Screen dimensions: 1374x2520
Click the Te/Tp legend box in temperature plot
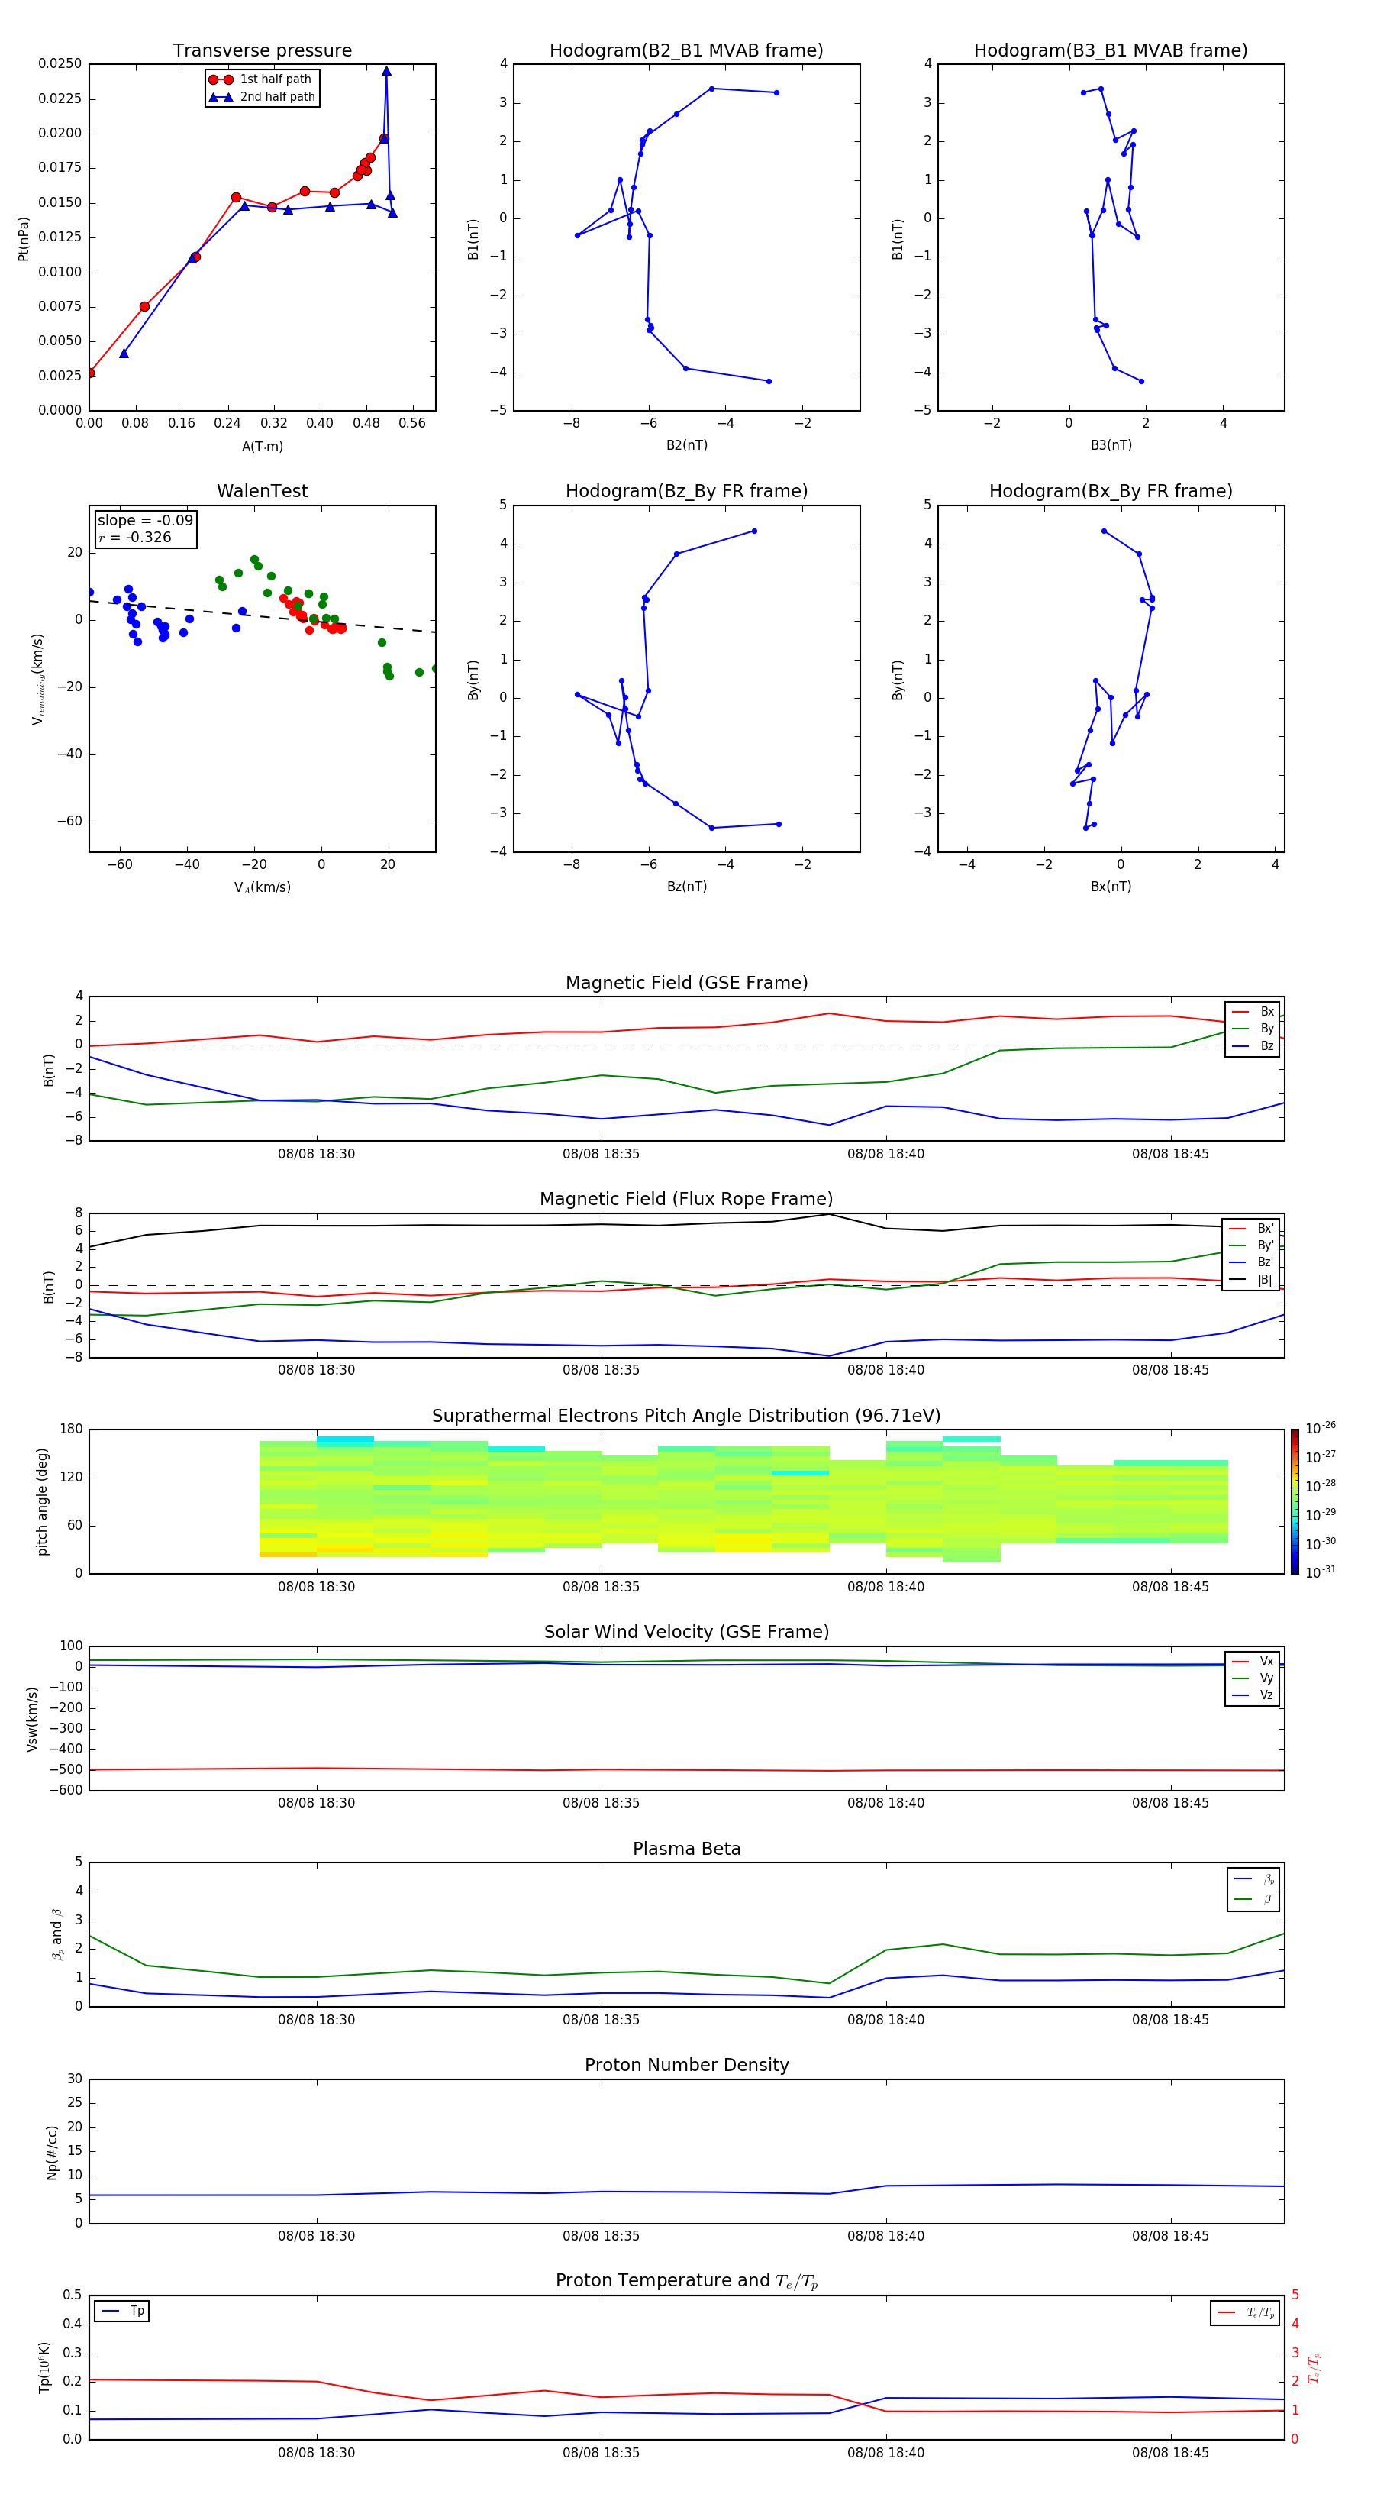coord(1245,2312)
